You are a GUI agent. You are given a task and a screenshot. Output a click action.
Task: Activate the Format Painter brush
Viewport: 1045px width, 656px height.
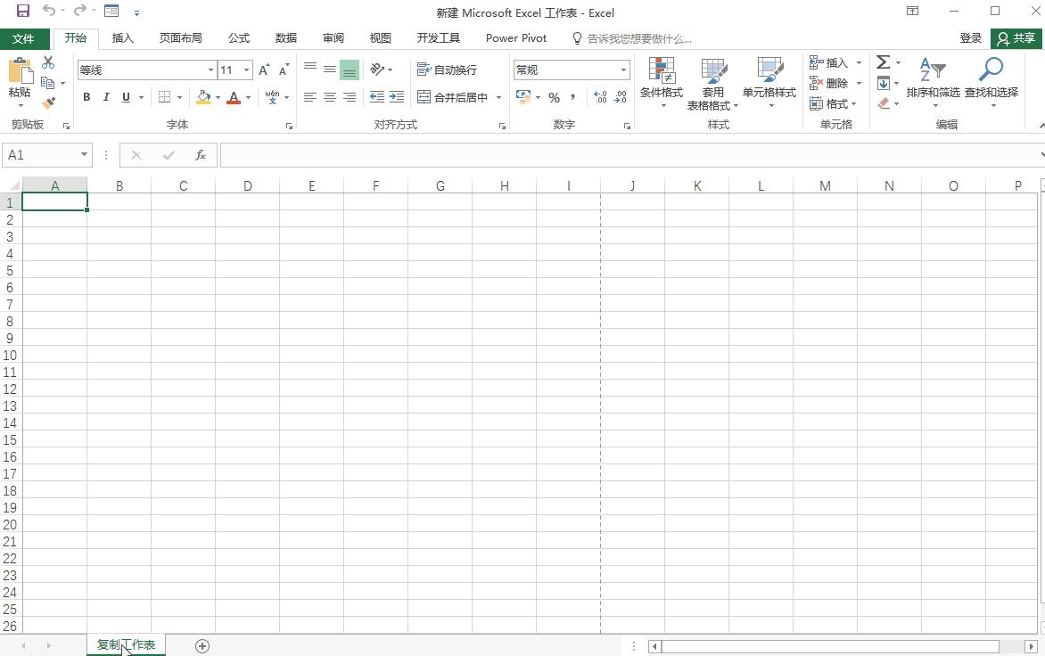coord(48,103)
